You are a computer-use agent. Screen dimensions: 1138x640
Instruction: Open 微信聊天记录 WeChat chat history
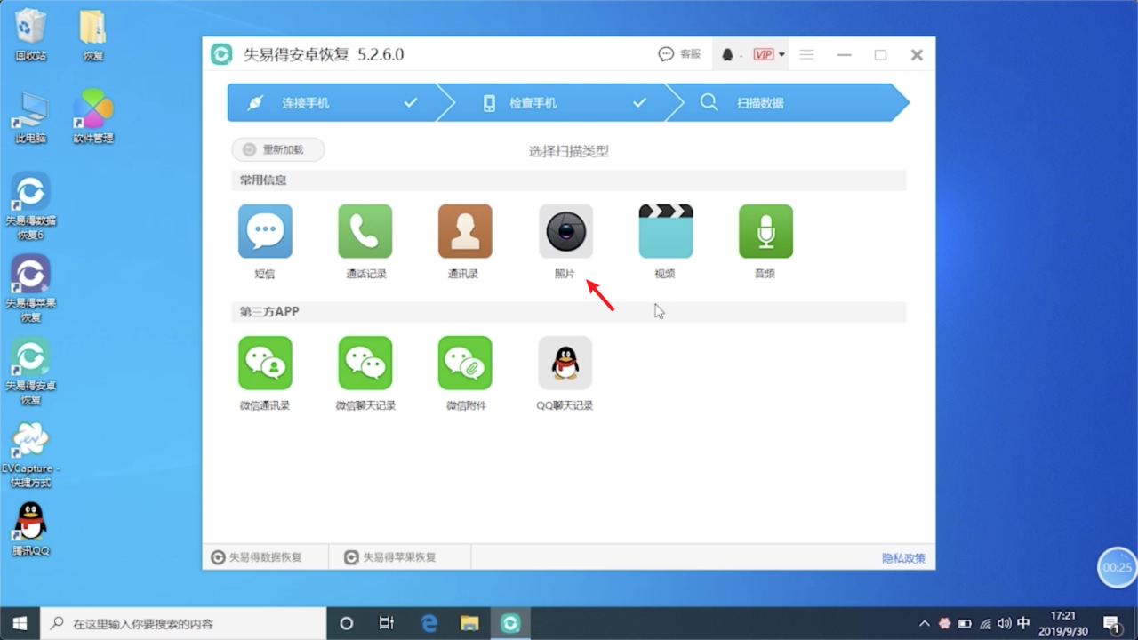(365, 363)
